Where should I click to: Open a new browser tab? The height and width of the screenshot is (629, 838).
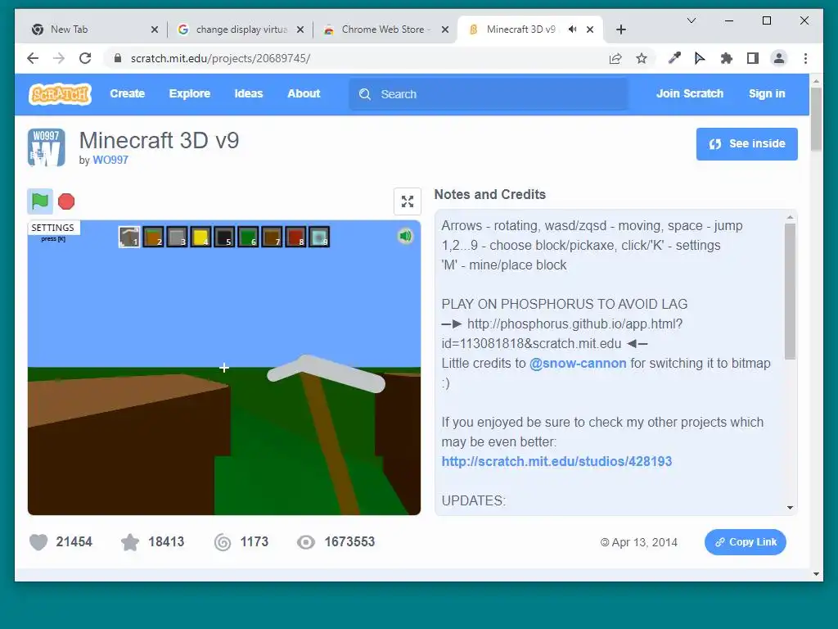[620, 30]
